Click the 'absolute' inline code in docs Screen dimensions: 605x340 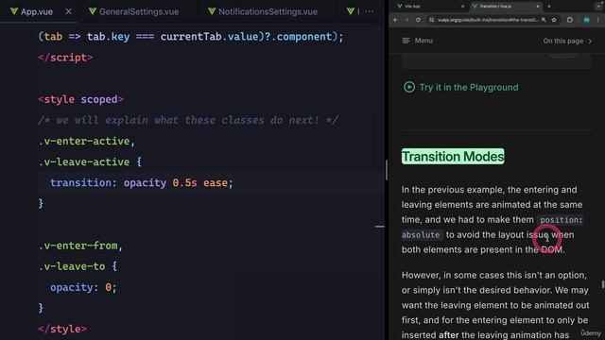click(x=421, y=235)
